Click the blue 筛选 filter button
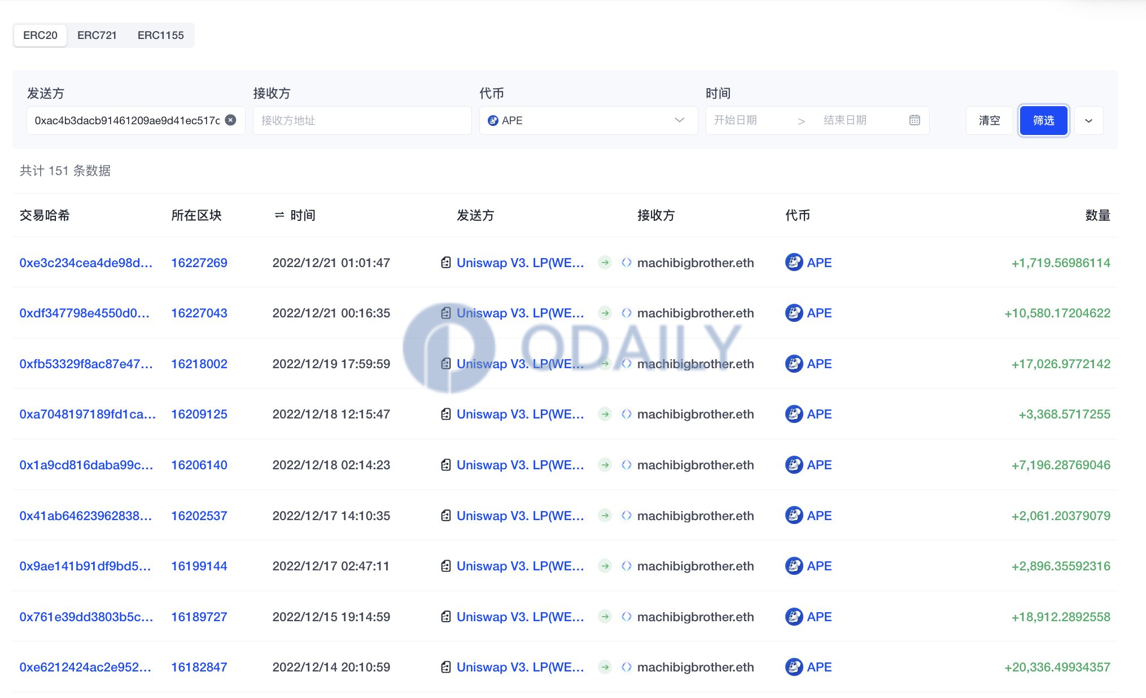 coord(1043,120)
